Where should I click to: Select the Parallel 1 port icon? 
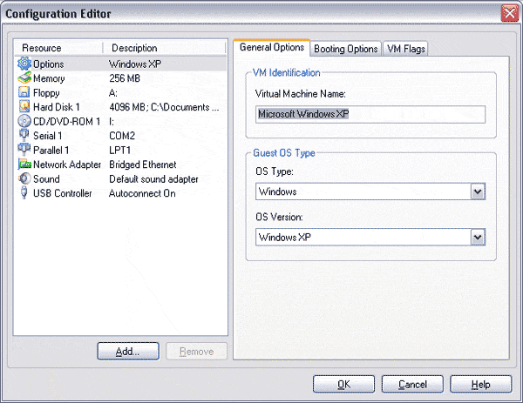pyautogui.click(x=24, y=150)
